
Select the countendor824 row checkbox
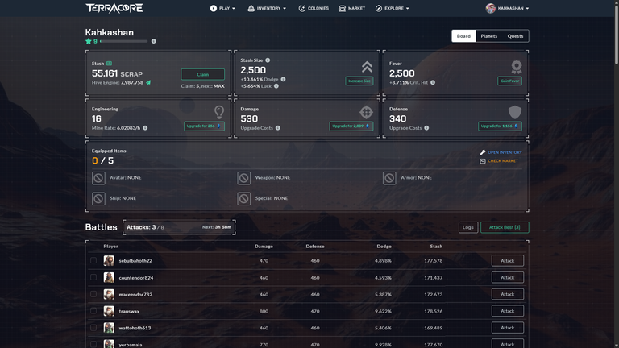93,277
